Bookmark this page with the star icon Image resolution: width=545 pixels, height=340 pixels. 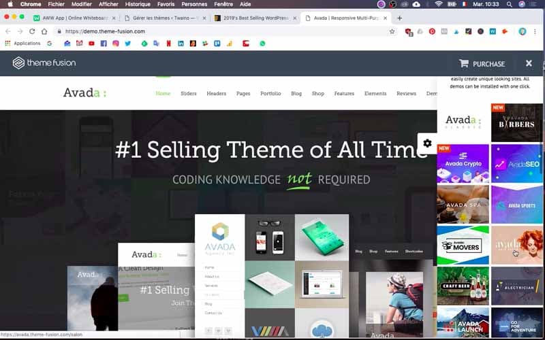click(392, 31)
